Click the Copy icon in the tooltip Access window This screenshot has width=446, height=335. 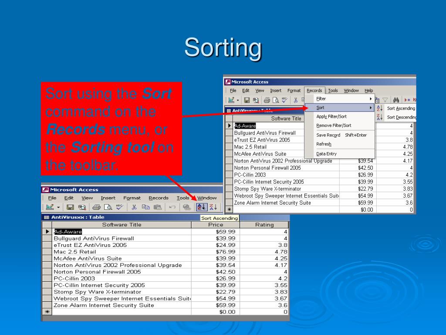click(x=145, y=207)
